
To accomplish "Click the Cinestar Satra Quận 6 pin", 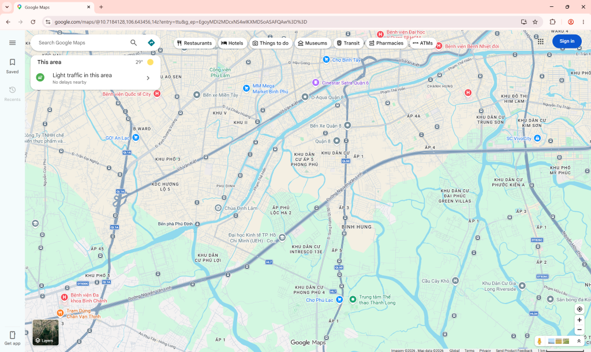I will [316, 83].
